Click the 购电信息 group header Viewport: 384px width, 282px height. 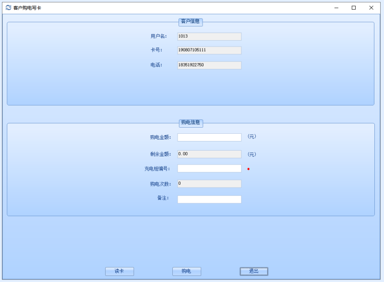pyautogui.click(x=191, y=123)
